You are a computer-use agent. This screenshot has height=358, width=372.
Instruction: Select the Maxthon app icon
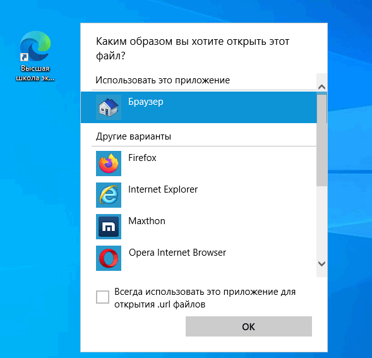pyautogui.click(x=109, y=227)
